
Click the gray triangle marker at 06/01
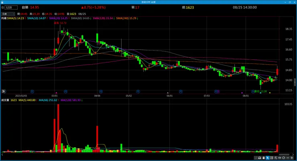(168, 93)
